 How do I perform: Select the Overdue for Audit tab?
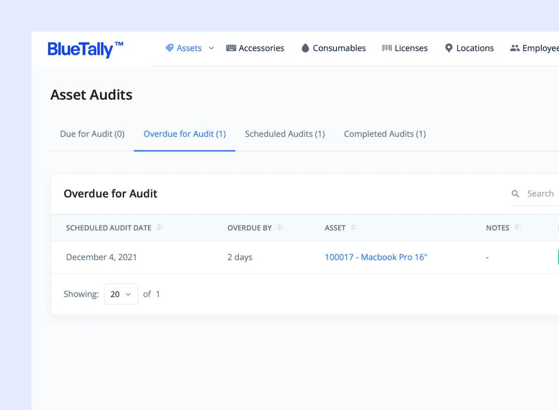tap(185, 134)
